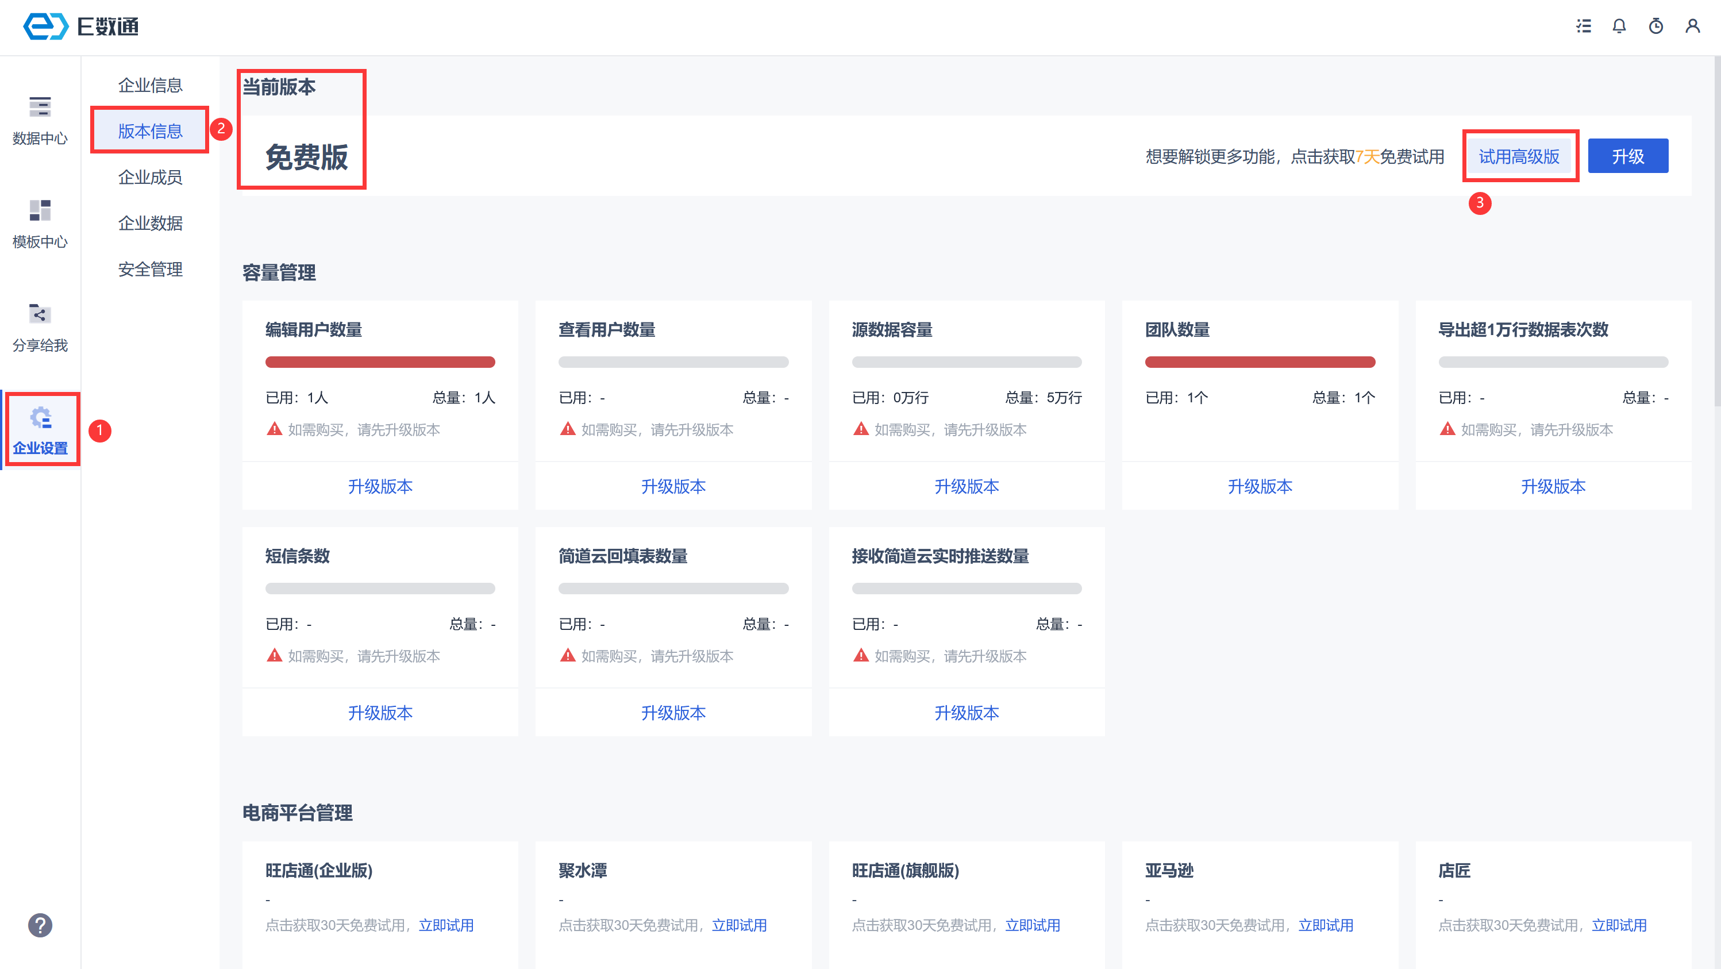Click the notification bell icon
This screenshot has height=969, width=1721.
(x=1619, y=26)
